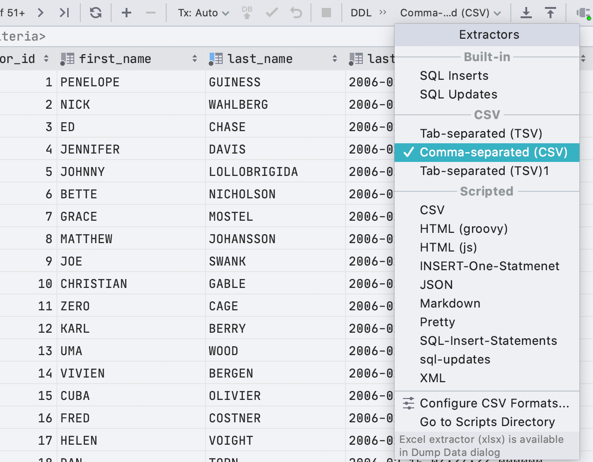Screen dimensions: 593x462
Task: Choose SQL Updates extractor
Action: tap(487, 94)
